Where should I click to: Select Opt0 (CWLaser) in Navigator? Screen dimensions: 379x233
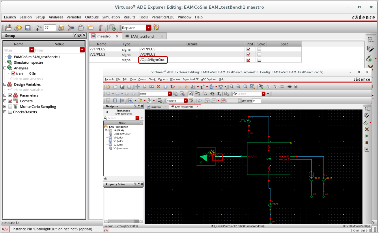pyautogui.click(x=122, y=134)
